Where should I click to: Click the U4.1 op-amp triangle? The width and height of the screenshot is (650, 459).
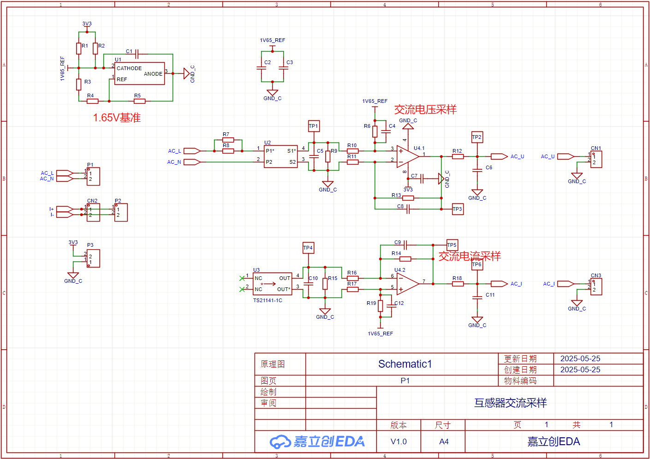(408, 157)
